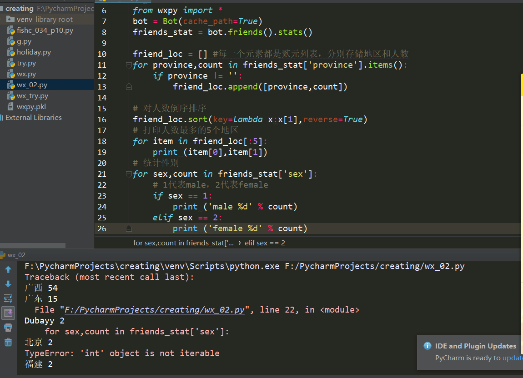Select the breadcrumb elif sex == 2

click(265, 243)
